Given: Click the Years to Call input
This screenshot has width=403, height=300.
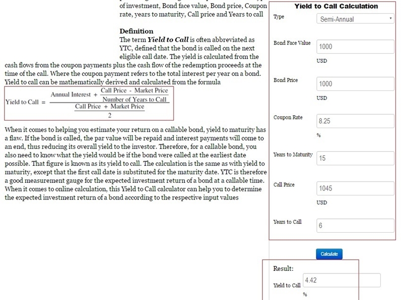Looking at the screenshot, I should pos(355,226).
